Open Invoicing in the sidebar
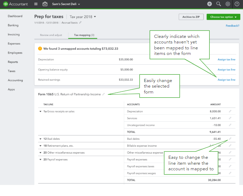Screen dimensions: 243x196 pyautogui.click(x=14, y=34)
